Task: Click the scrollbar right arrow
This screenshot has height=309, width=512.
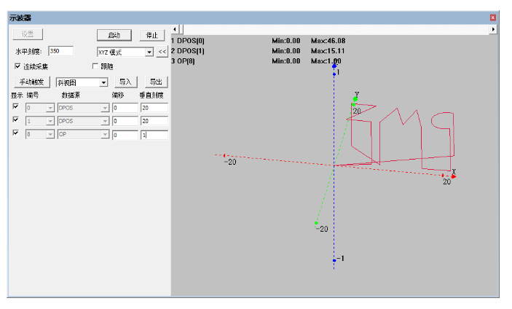Action: point(493,29)
